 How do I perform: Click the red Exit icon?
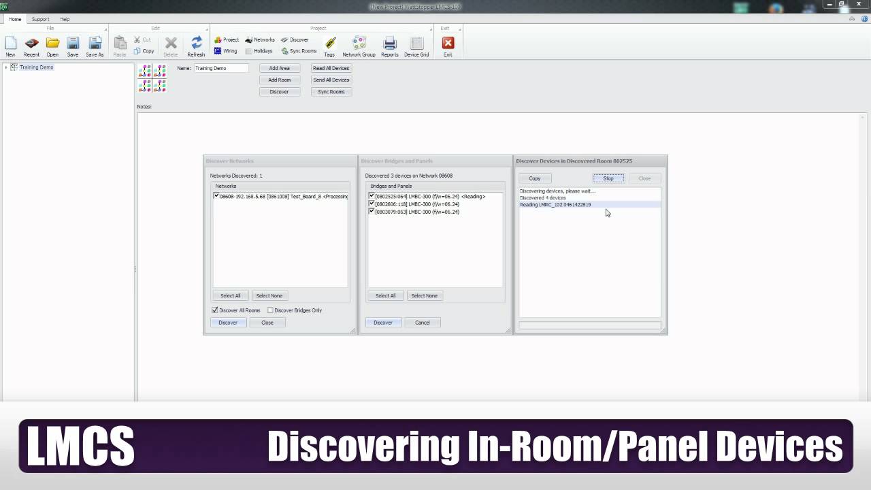(448, 46)
